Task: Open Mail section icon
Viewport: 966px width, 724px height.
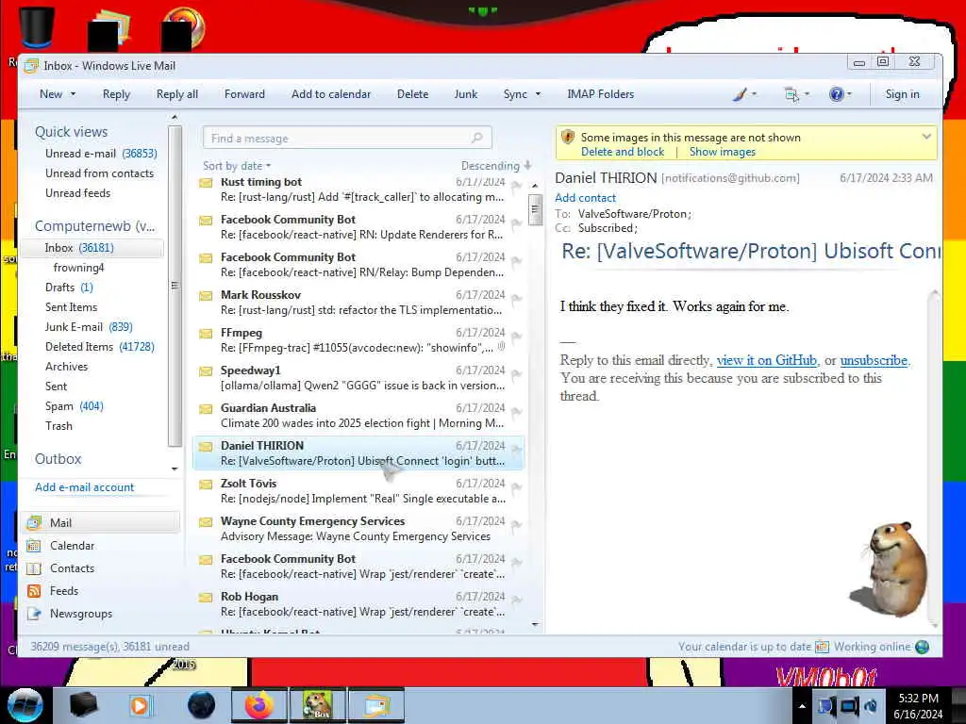Action: coord(34,522)
